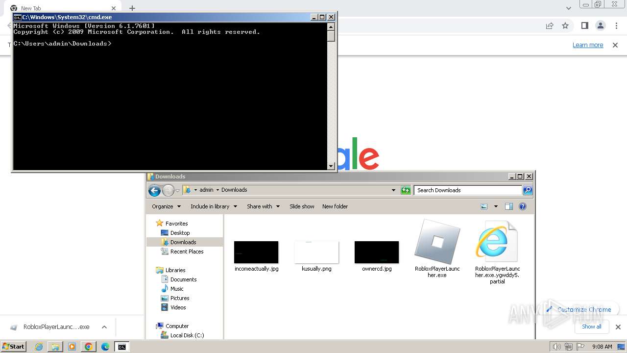Select Recent Places in navigation pane
The image size is (627, 353).
[187, 252]
